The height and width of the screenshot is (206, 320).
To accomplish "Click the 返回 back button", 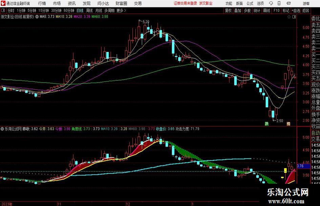I will pos(305,10).
